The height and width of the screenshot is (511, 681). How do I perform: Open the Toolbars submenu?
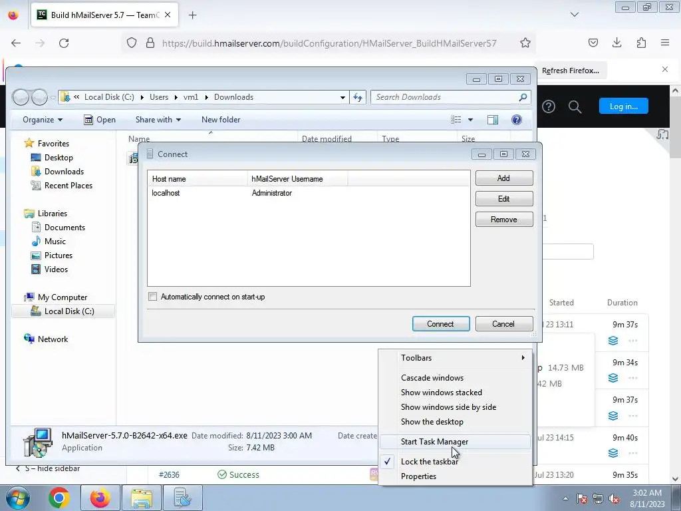coord(455,357)
